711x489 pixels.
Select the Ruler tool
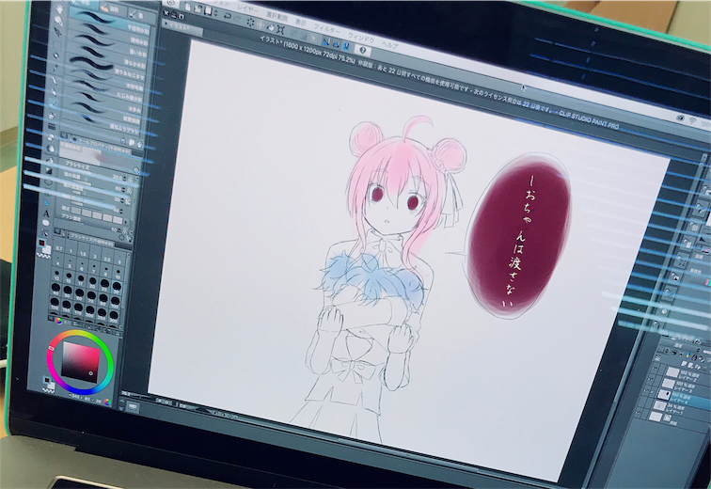click(46, 203)
